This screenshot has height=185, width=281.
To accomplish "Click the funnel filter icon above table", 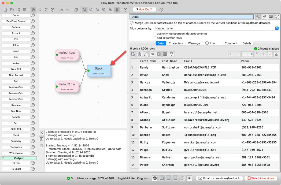I will point(172,54).
